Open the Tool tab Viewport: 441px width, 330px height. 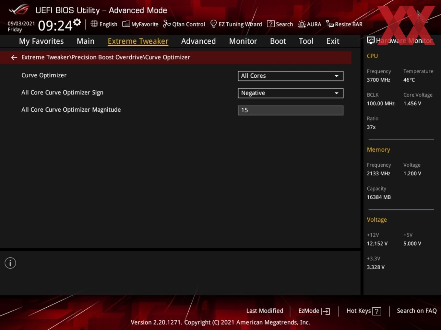tap(306, 41)
